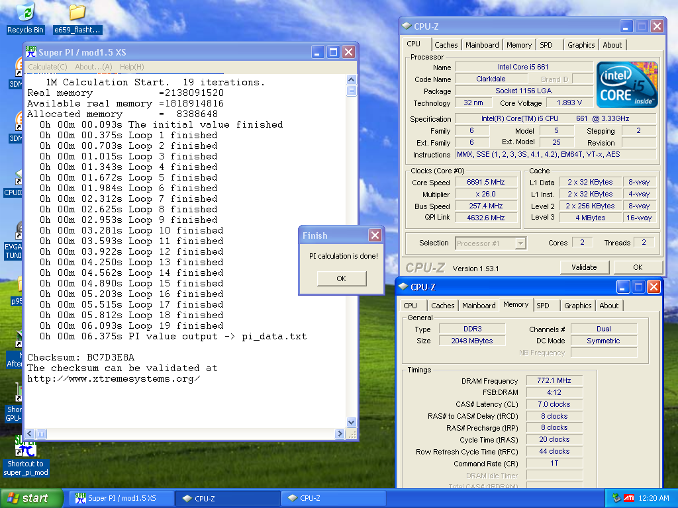Open the About...(A) menu in Super PI
The width and height of the screenshot is (678, 508).
[x=93, y=67]
